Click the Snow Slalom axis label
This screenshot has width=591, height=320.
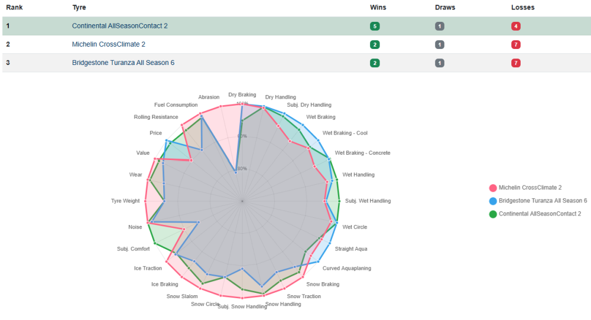point(182,296)
